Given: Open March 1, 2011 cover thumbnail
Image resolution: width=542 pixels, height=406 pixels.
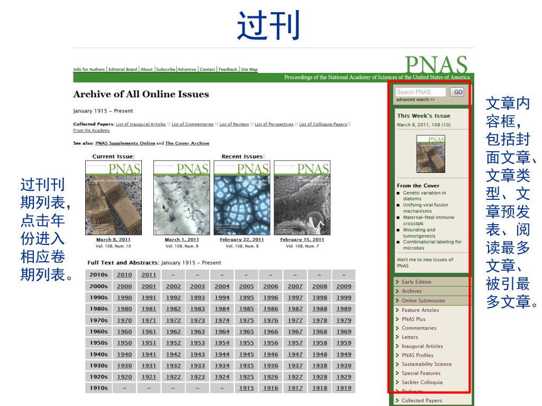Looking at the screenshot, I should pyautogui.click(x=182, y=198).
